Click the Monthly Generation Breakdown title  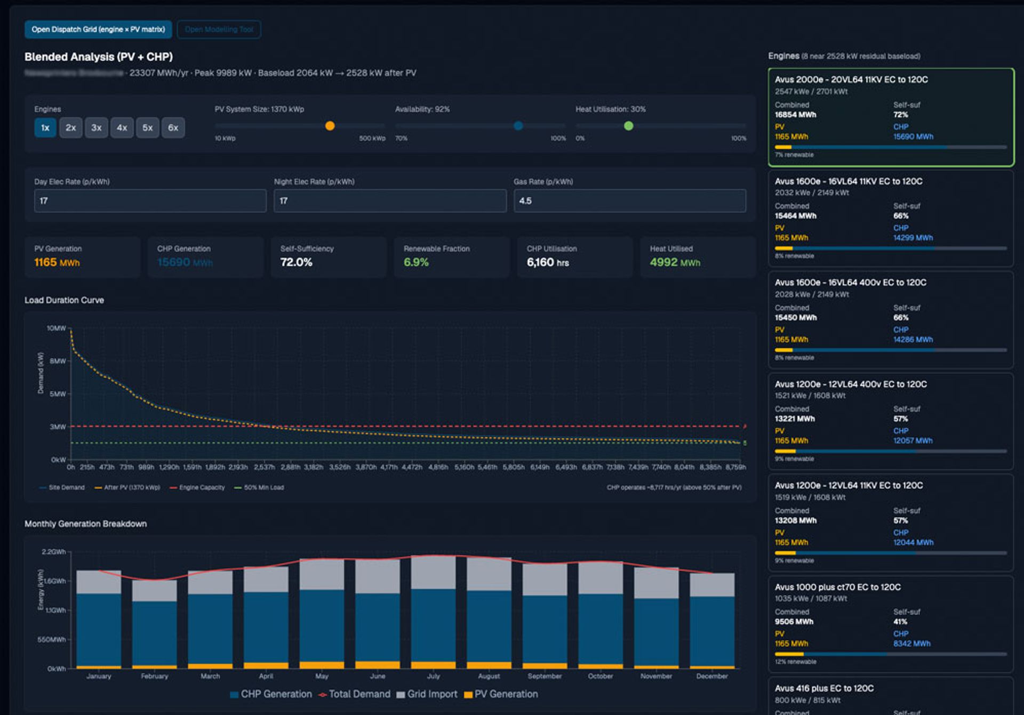[85, 524]
